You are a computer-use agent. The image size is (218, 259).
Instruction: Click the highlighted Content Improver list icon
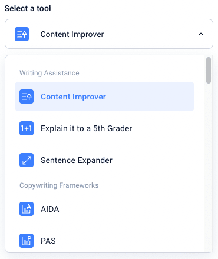[27, 97]
